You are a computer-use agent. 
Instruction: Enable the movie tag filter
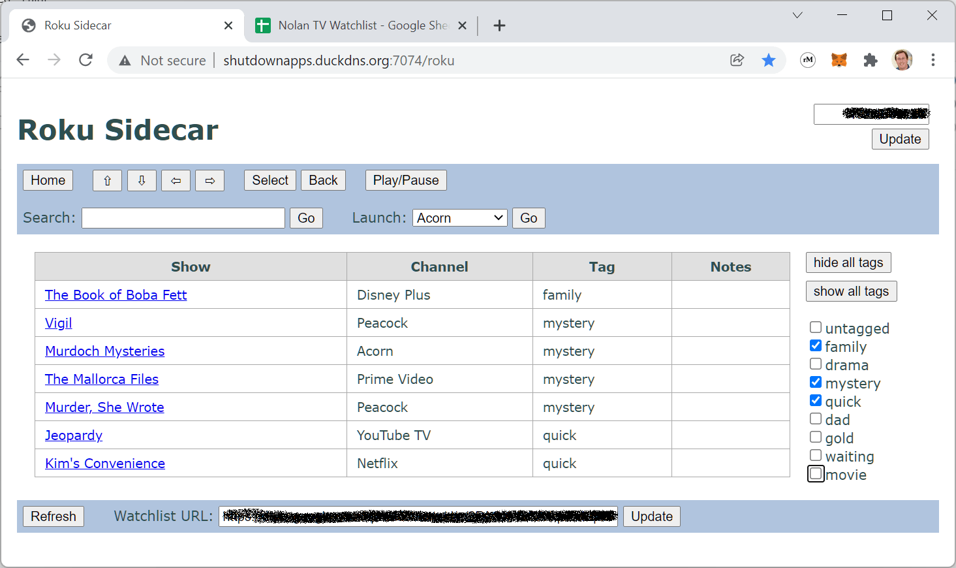point(816,473)
